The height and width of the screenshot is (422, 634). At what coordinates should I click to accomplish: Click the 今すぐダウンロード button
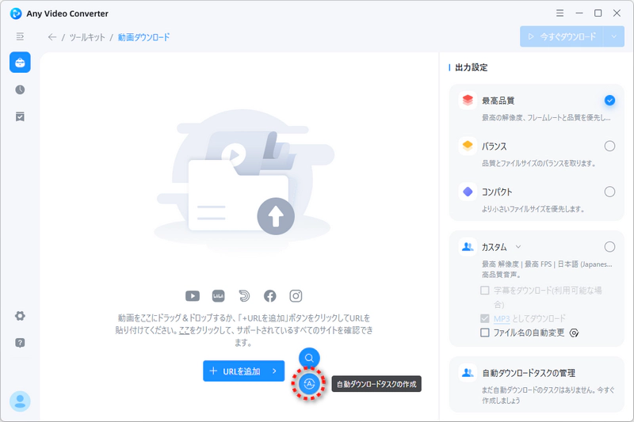[x=562, y=36]
